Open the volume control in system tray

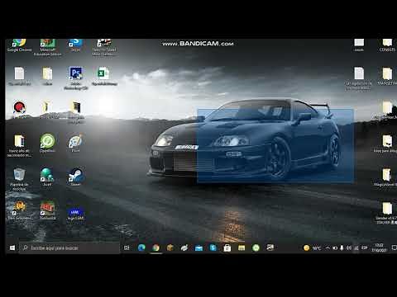coord(349,247)
